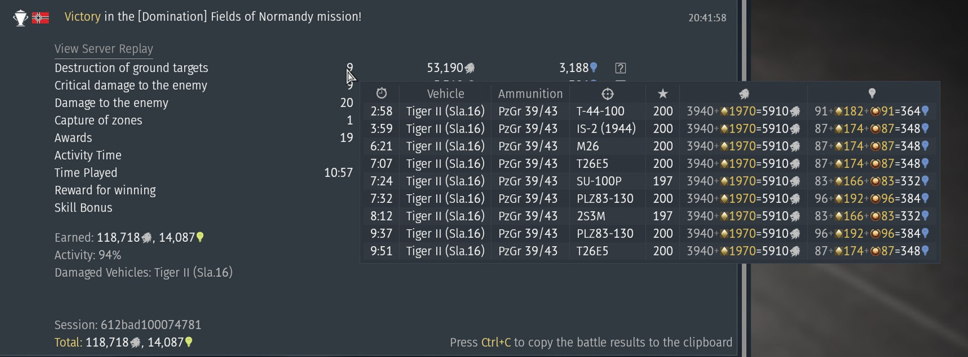Click the research points bulb header icon
Viewport: 968px width, 357px height.
tap(872, 93)
